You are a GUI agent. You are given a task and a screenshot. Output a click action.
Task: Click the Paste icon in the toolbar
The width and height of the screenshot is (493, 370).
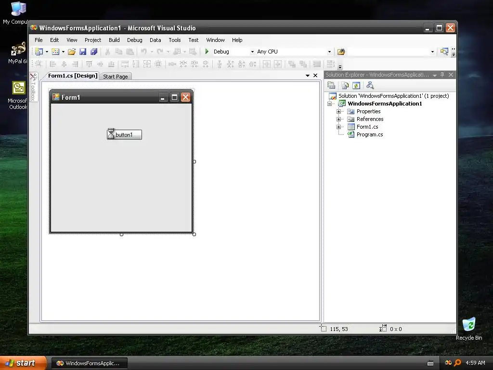(x=130, y=52)
